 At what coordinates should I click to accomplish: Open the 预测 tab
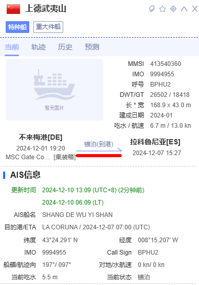coord(92,47)
